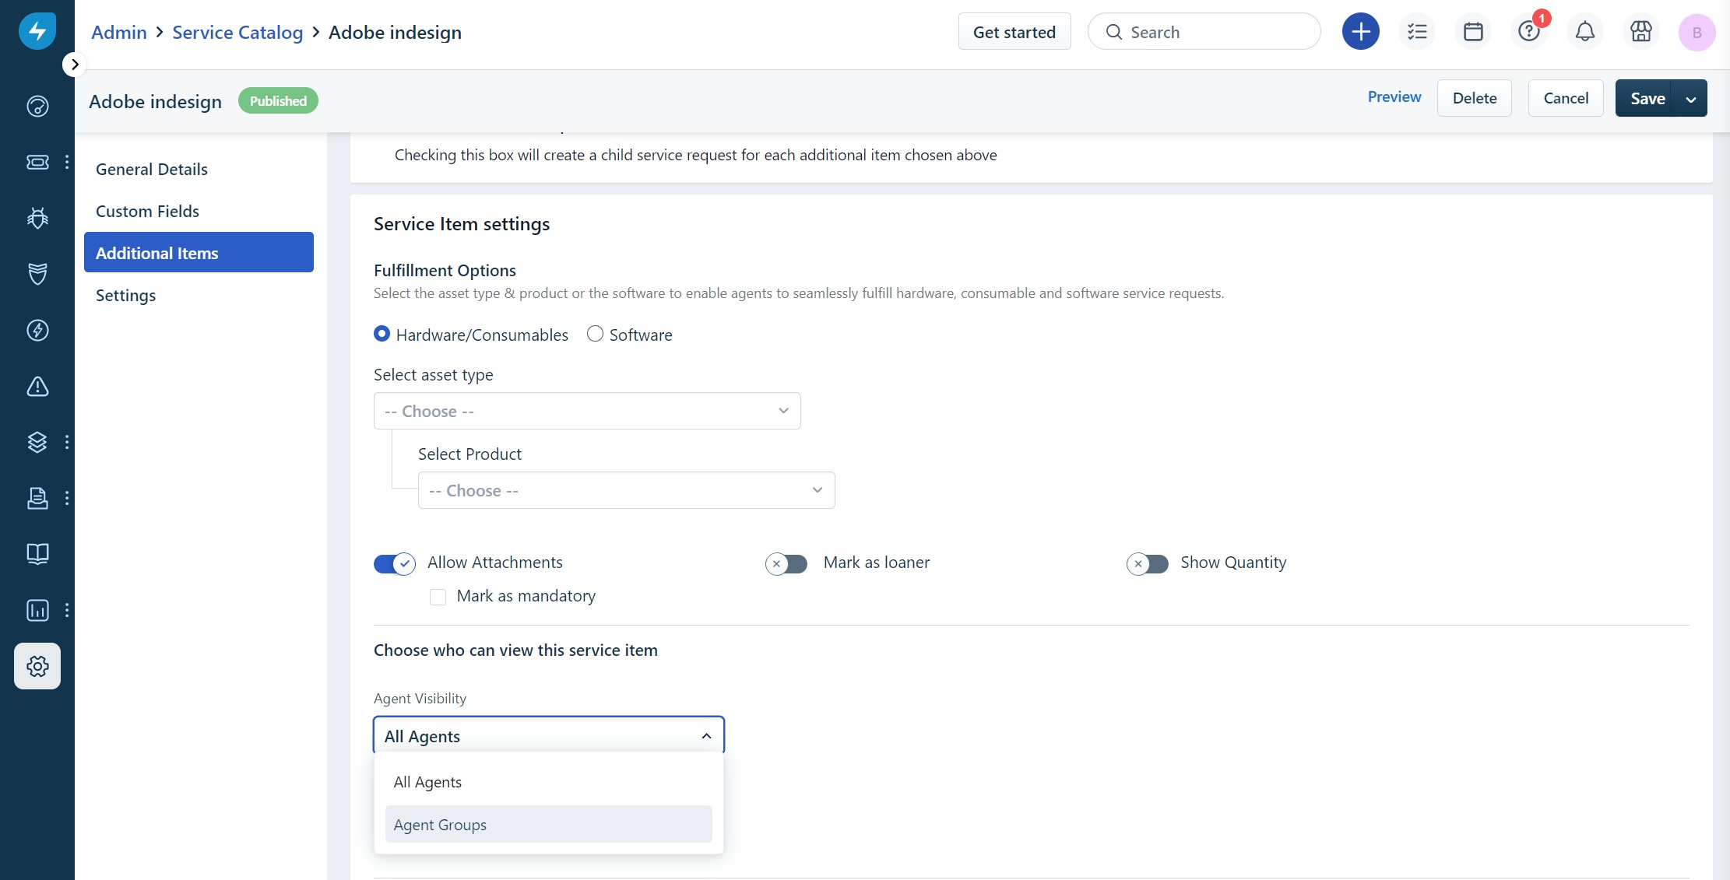Open the Releases lightning-circle icon in sidebar
Viewport: 1730px width, 880px height.
pyautogui.click(x=37, y=330)
